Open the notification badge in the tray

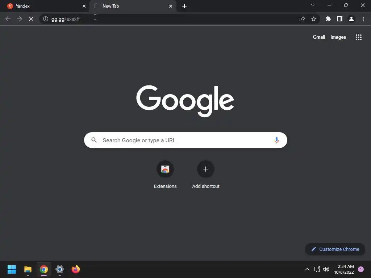(361, 269)
